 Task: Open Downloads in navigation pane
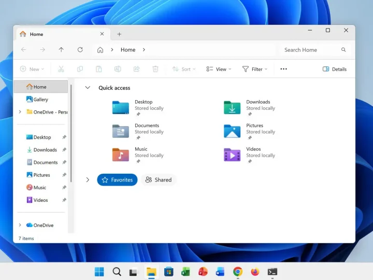[x=41, y=150]
